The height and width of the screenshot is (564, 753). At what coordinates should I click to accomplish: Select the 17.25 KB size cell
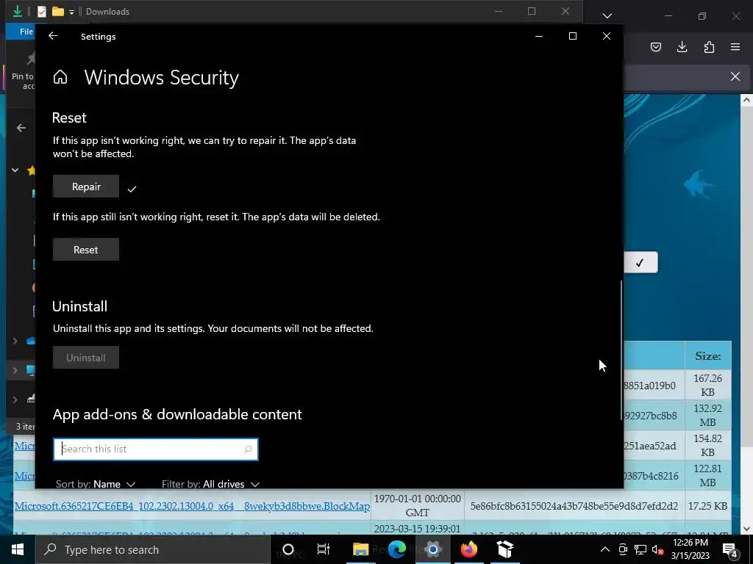tap(708, 506)
